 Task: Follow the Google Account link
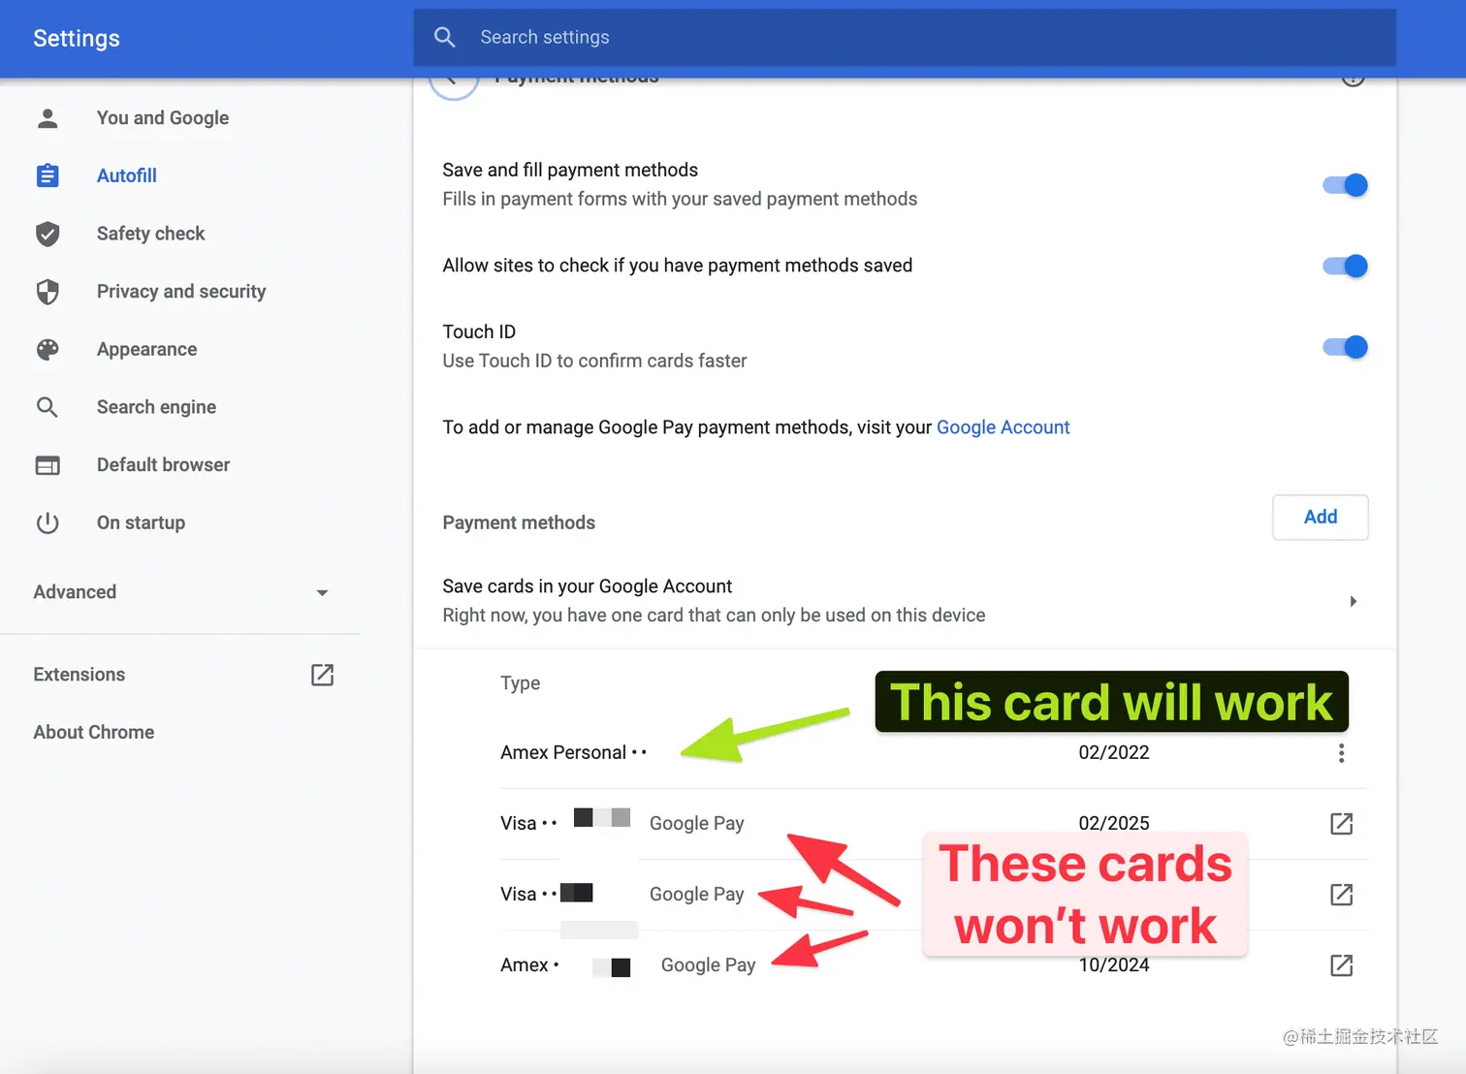pyautogui.click(x=1004, y=427)
